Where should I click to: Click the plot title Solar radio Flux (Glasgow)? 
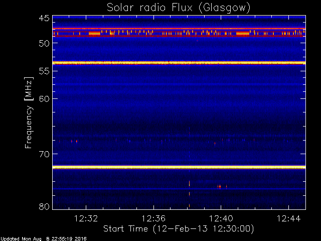coord(179,8)
